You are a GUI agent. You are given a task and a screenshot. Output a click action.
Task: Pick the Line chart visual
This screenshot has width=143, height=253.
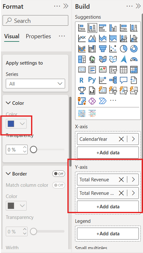(x=82, y=38)
